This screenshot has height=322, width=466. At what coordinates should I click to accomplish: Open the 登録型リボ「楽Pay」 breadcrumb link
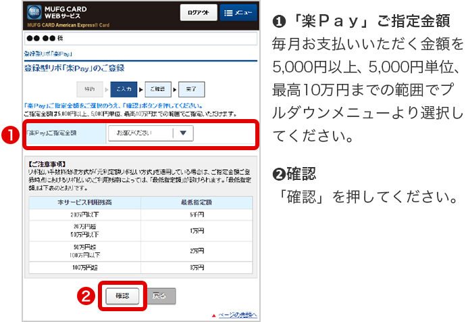(x=49, y=53)
